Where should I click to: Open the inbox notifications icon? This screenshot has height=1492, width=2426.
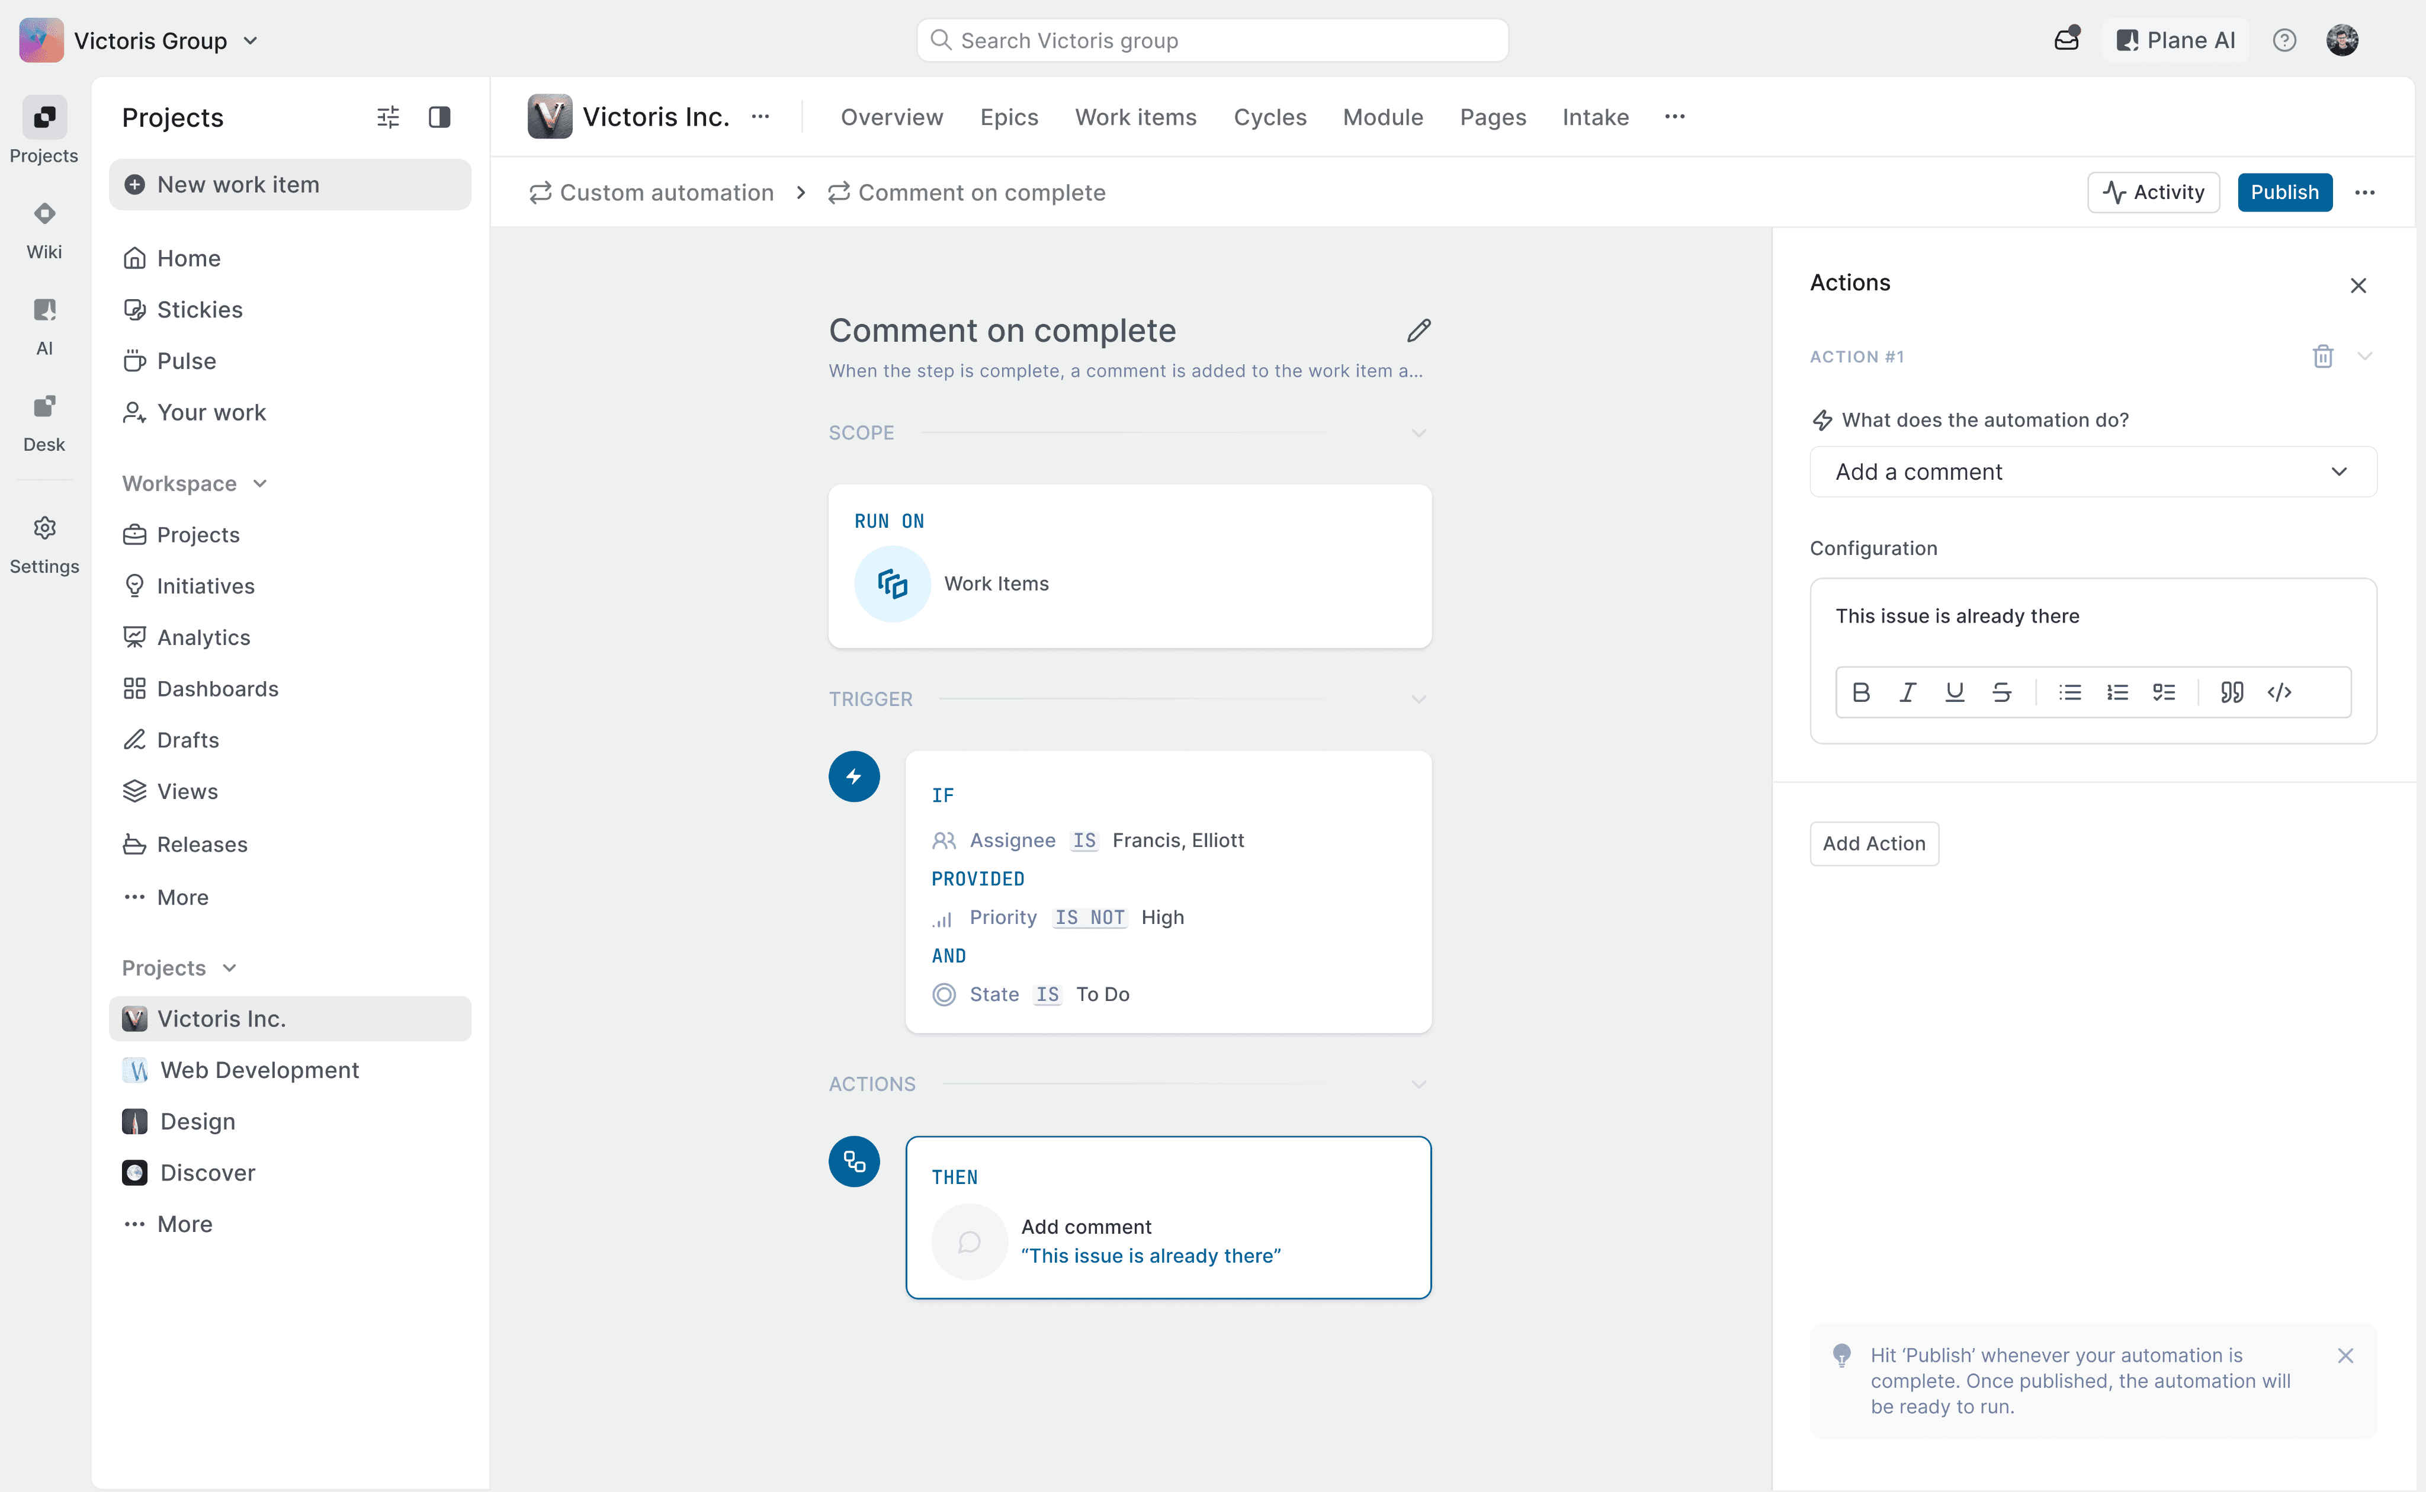(x=2066, y=40)
